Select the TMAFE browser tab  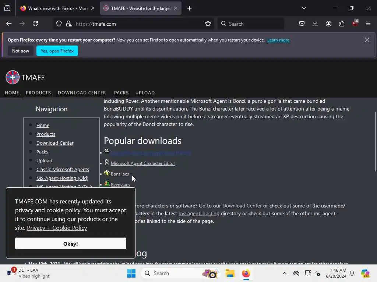[x=141, y=8]
